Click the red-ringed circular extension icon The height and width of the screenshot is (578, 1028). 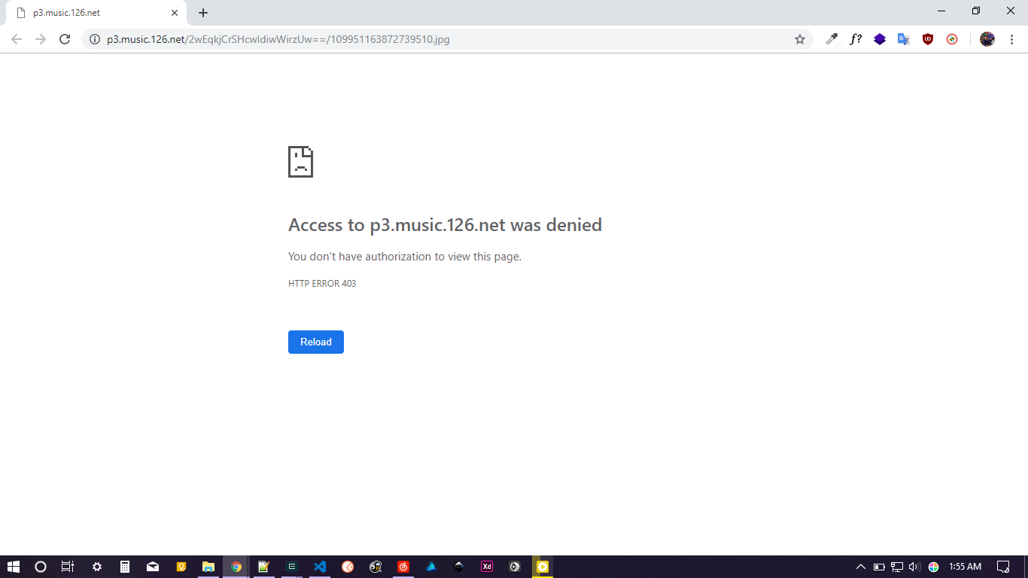[952, 39]
